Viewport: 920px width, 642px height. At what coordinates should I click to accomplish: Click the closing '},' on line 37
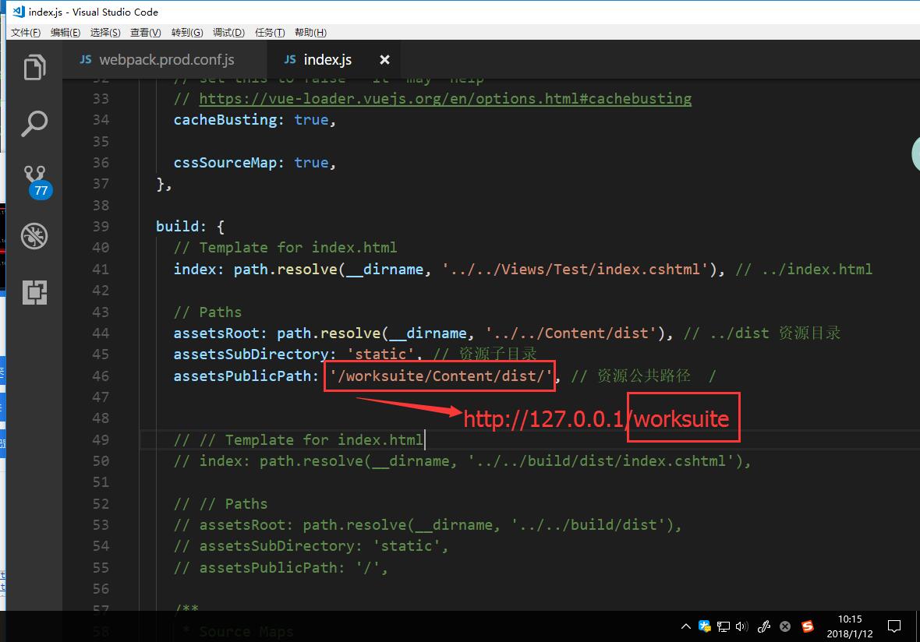click(x=164, y=184)
